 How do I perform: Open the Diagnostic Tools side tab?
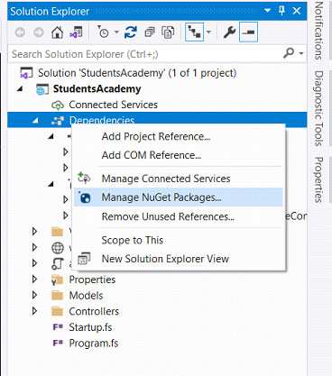pos(318,108)
